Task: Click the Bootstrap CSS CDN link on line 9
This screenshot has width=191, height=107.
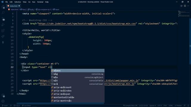Action: point(87,24)
